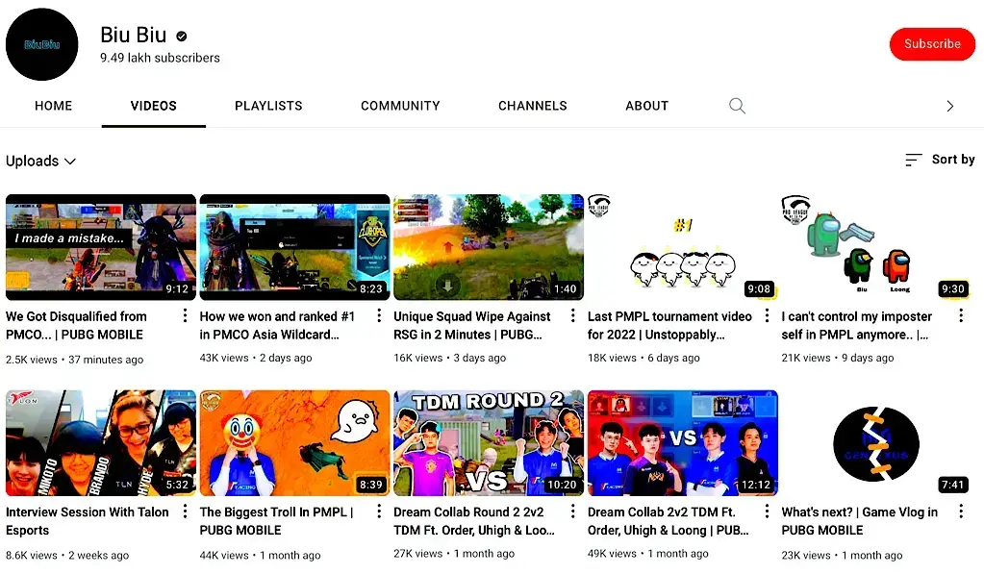Click '43K views • 2 days ago' text
This screenshot has width=984, height=574.
coord(256,358)
